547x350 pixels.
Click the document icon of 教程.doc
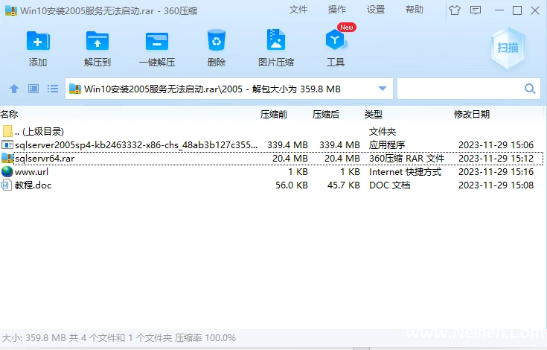click(x=7, y=185)
